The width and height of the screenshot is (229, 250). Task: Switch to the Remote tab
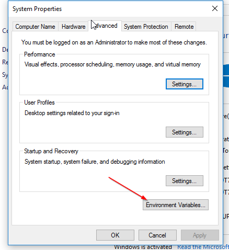click(x=184, y=27)
